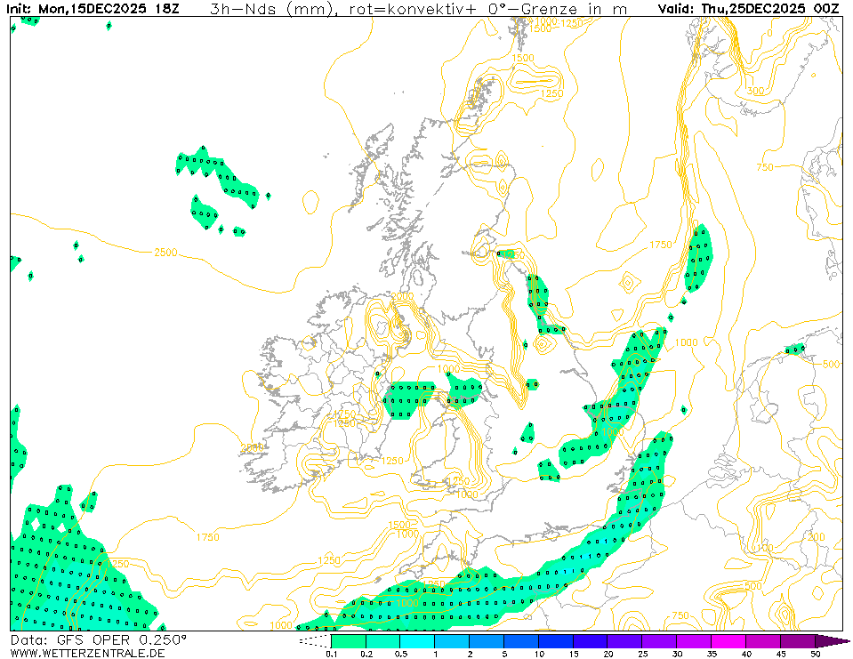Select the 5–10 mm blue legend swatch
The image size is (853, 659).
point(521,640)
